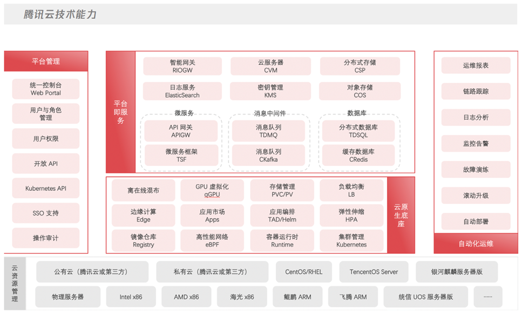The width and height of the screenshot is (522, 317).
Task: Select the API 网关 APIGW box
Action: (181, 131)
